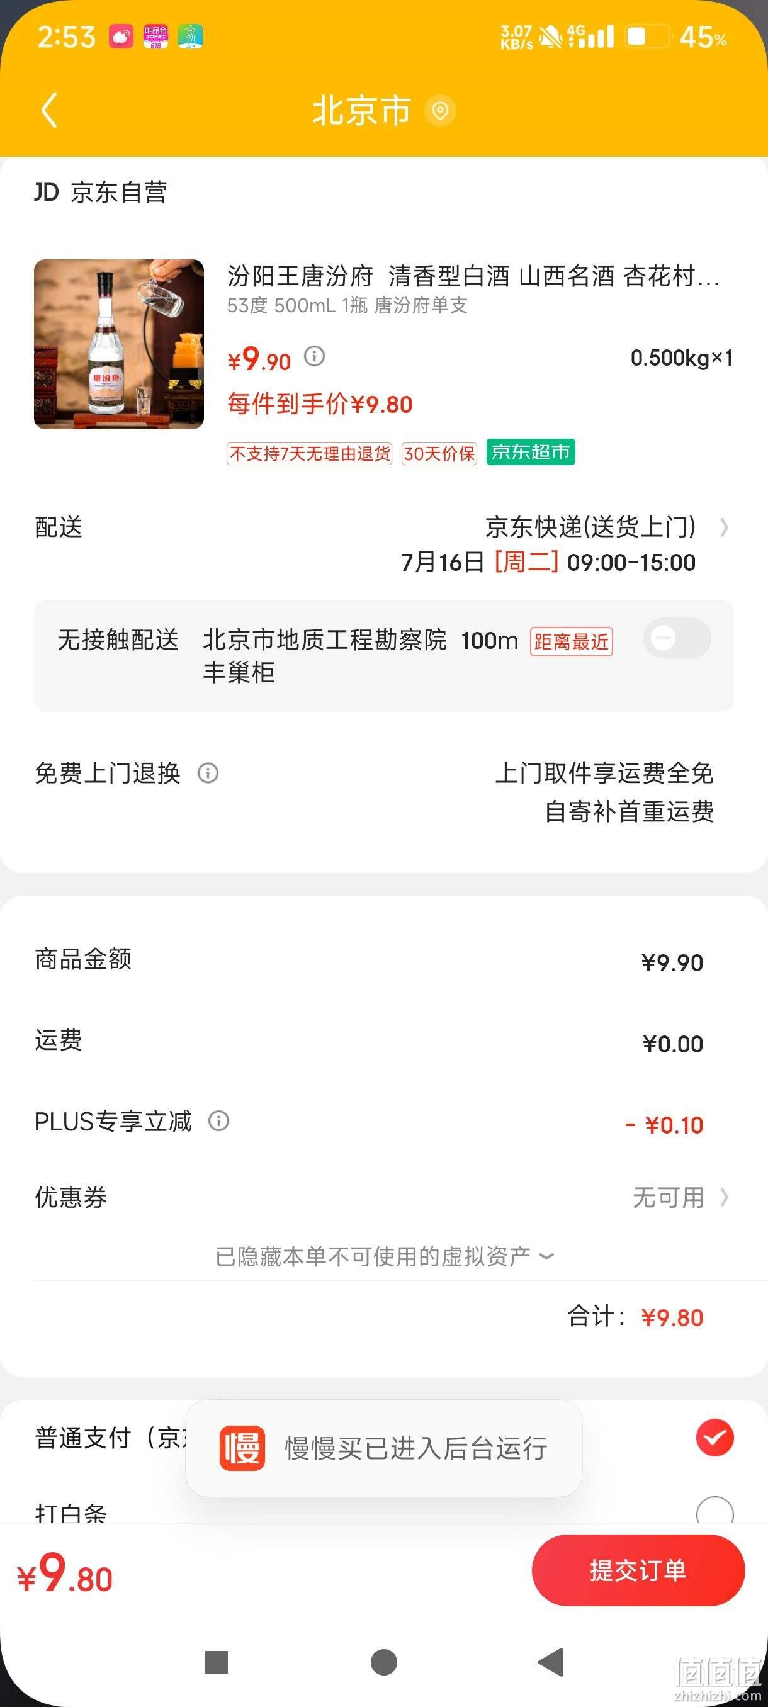Show price info icon beside ¥9.90
Viewport: 768px width, 1707px height.
tap(314, 356)
